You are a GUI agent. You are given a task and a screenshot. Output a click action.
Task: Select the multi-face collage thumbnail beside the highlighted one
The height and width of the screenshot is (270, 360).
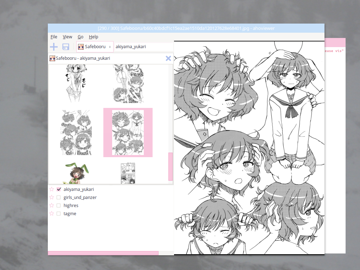pyautogui.click(x=76, y=133)
